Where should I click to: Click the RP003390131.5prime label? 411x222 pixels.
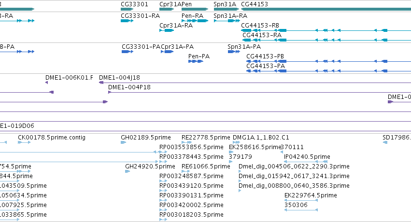[191, 195]
